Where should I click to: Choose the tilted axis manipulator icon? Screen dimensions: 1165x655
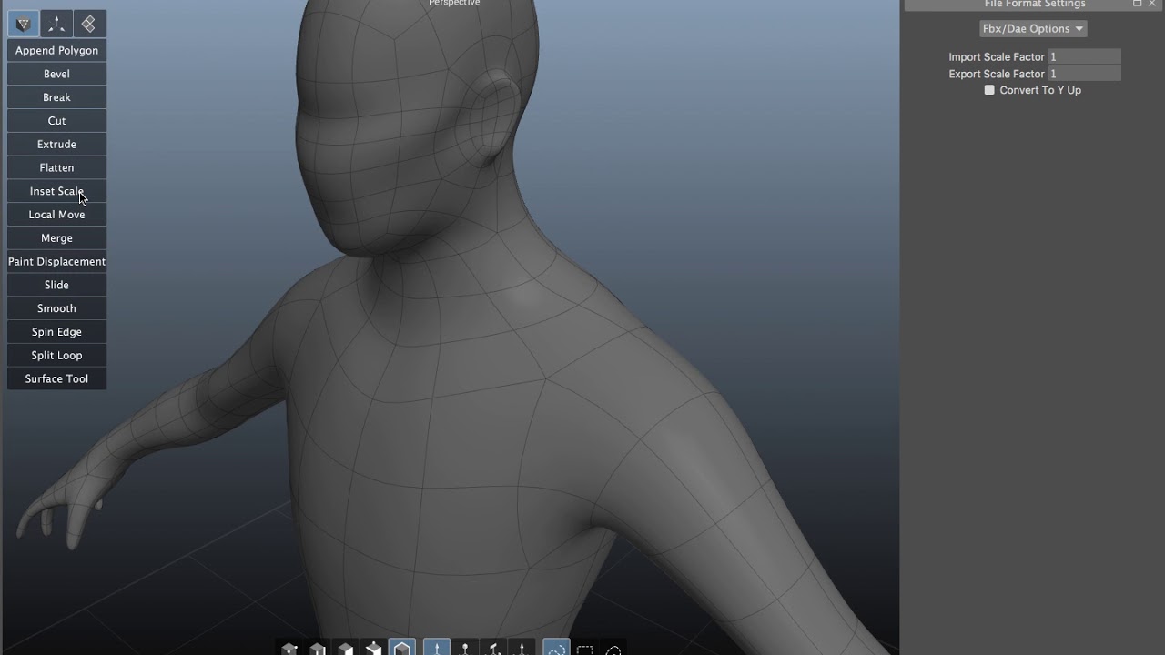[x=494, y=649]
